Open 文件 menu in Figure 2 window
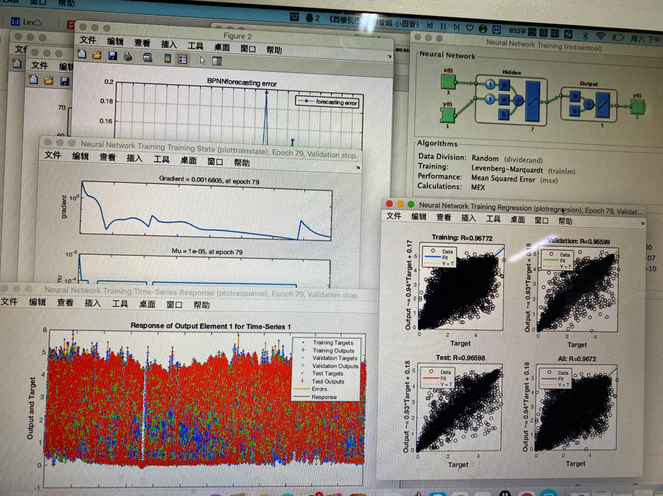The width and height of the screenshot is (663, 496). 88,40
